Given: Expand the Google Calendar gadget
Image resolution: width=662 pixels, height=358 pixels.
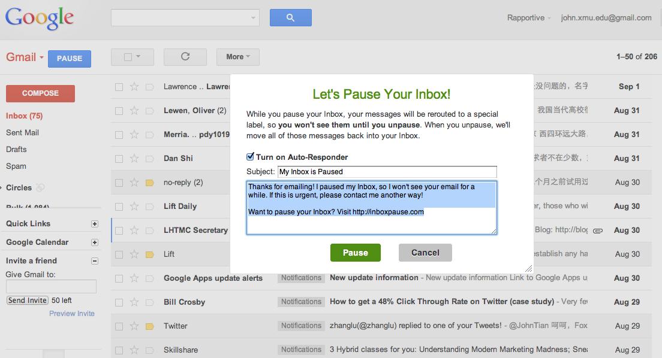Looking at the screenshot, I should [x=95, y=242].
